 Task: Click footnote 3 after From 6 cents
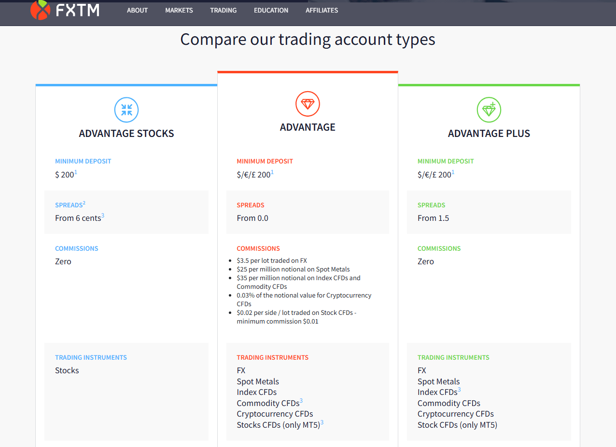tap(103, 216)
